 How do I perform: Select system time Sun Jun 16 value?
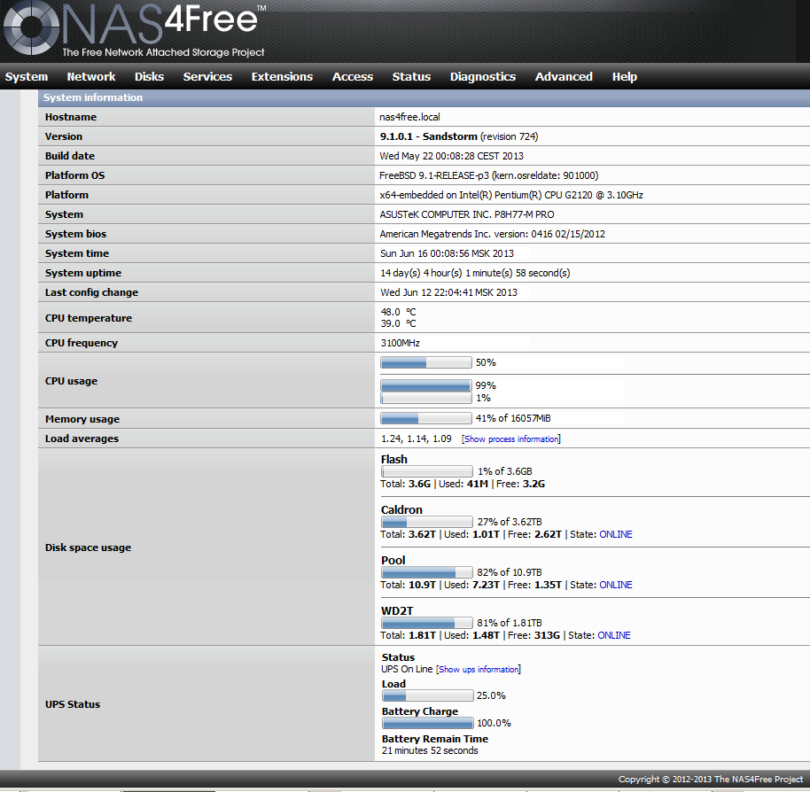coord(447,253)
